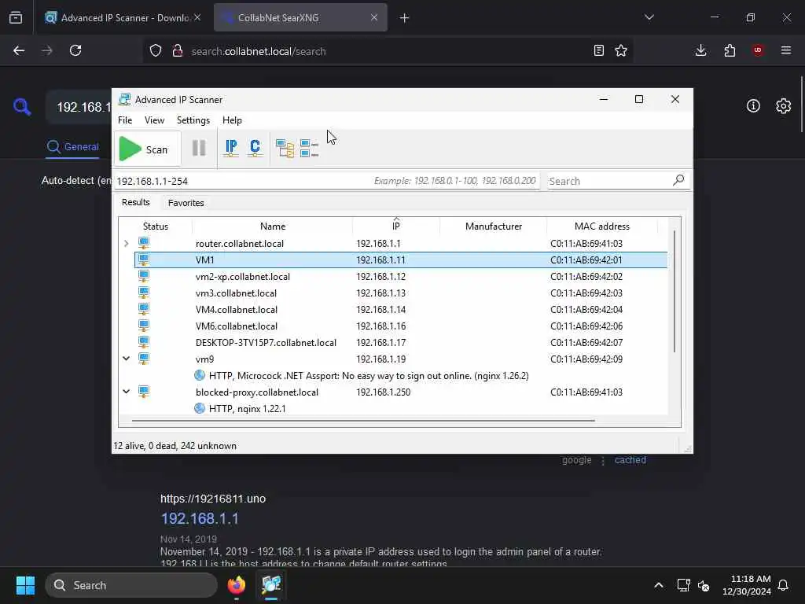This screenshot has height=604, width=805.
Task: Select vm2-xp.collabnet.local name
Action: tap(242, 276)
